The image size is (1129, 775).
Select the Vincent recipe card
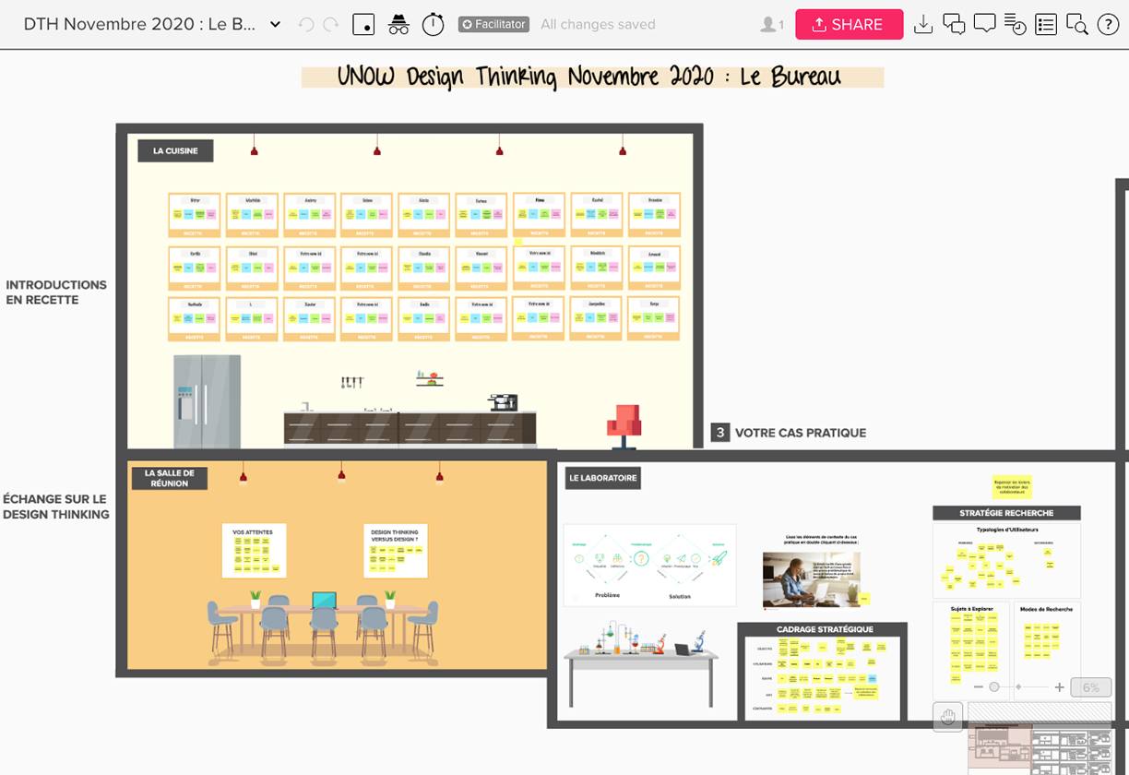pyautogui.click(x=481, y=268)
